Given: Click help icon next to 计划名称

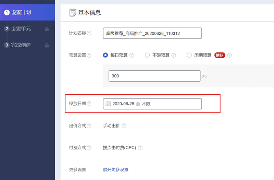Looking at the screenshot, I should coord(89,33).
